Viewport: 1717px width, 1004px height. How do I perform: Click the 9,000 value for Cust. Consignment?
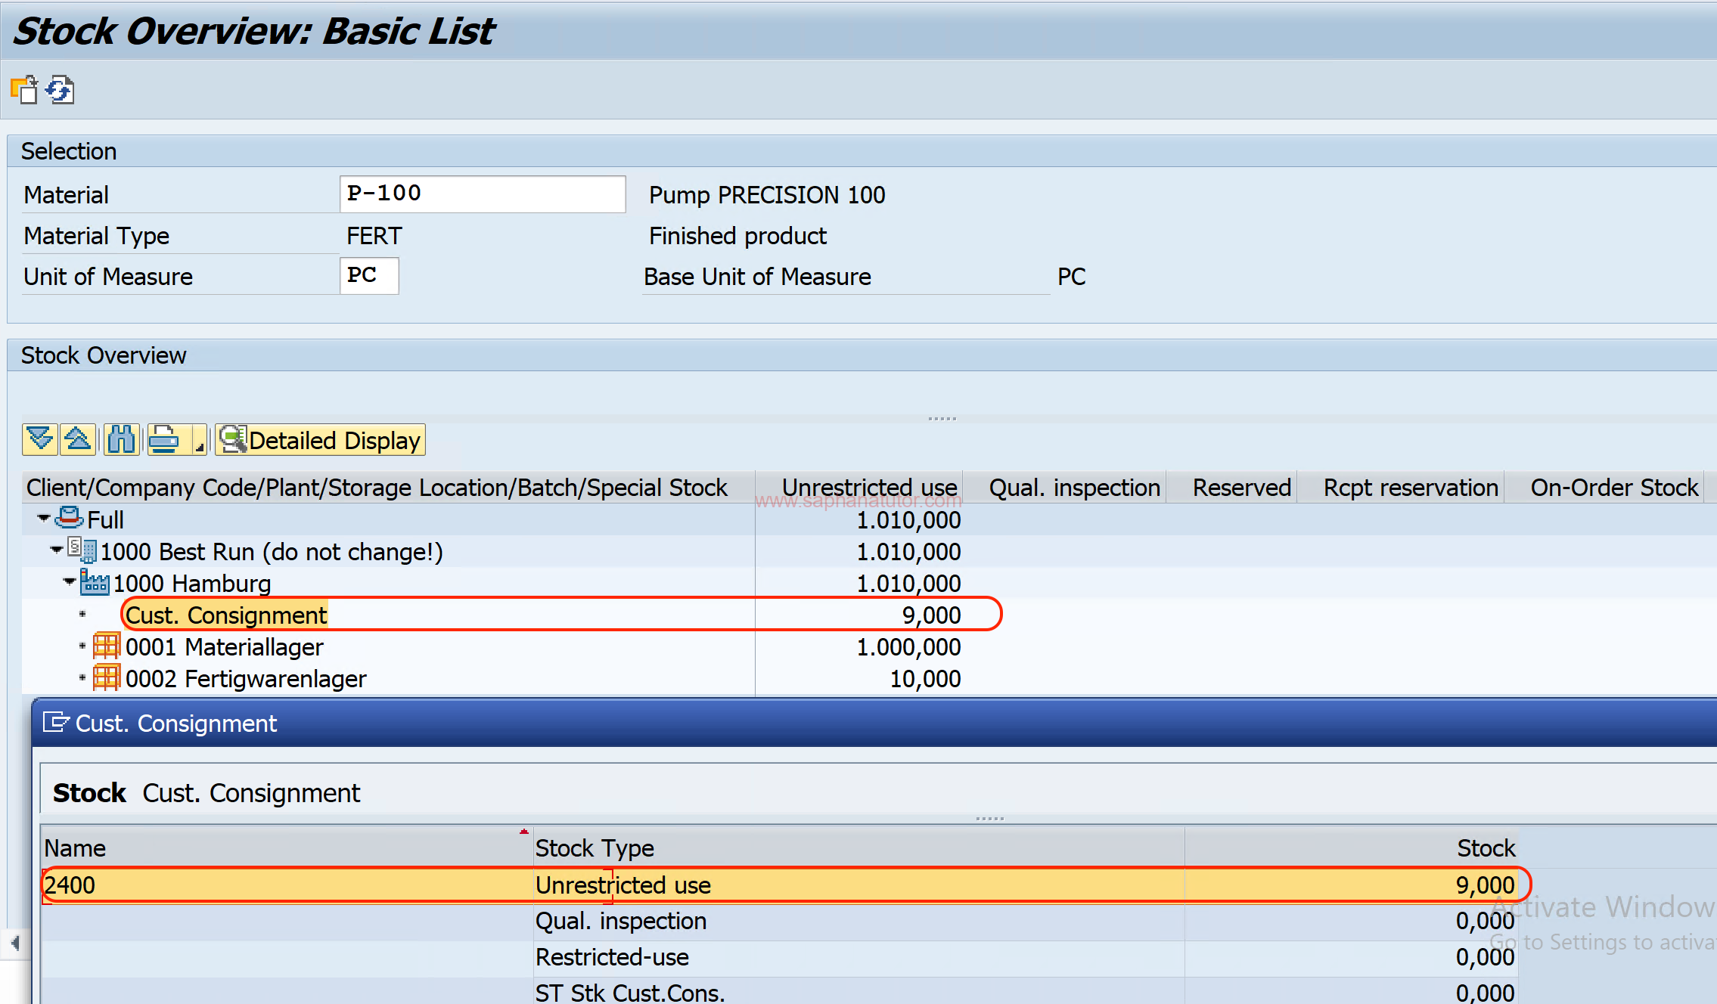pos(931,615)
